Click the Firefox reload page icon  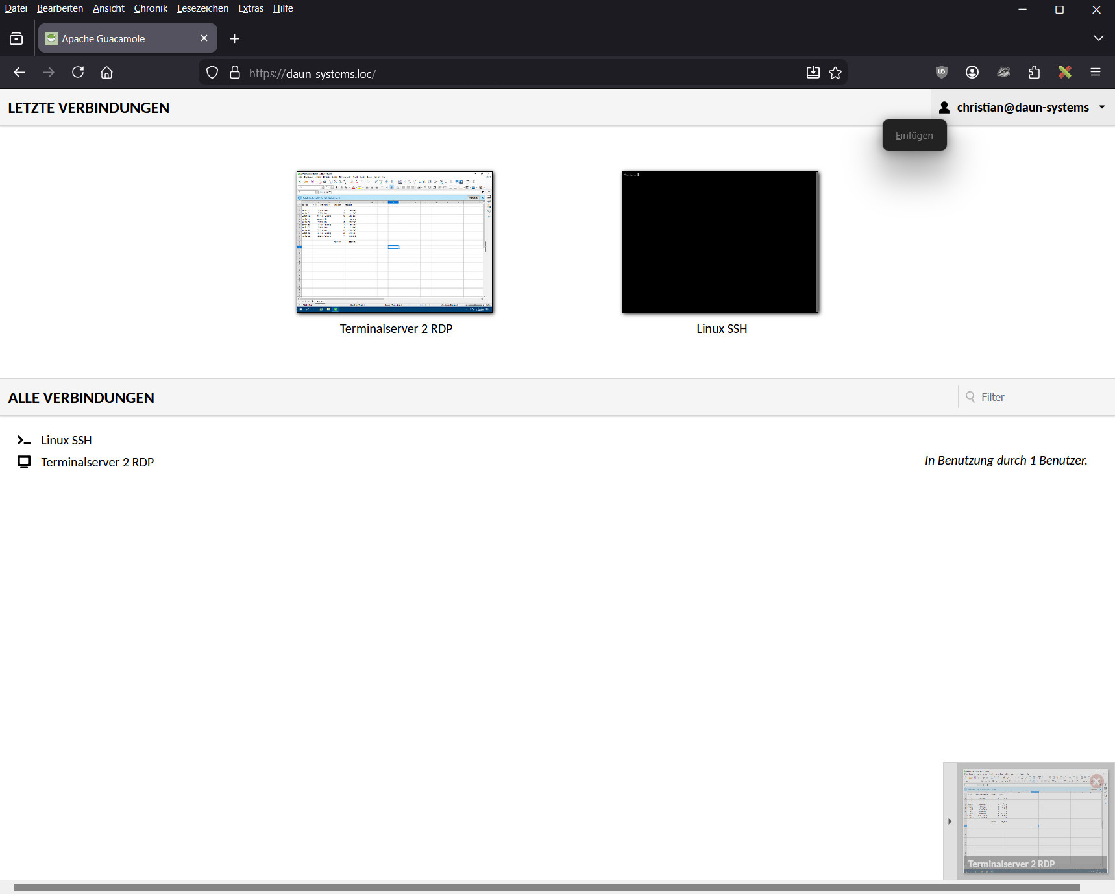tap(78, 72)
